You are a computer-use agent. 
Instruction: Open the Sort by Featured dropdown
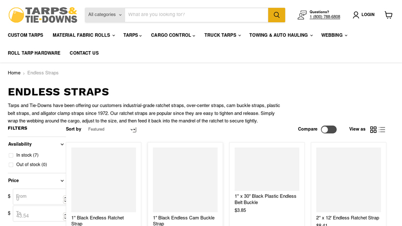click(x=112, y=130)
